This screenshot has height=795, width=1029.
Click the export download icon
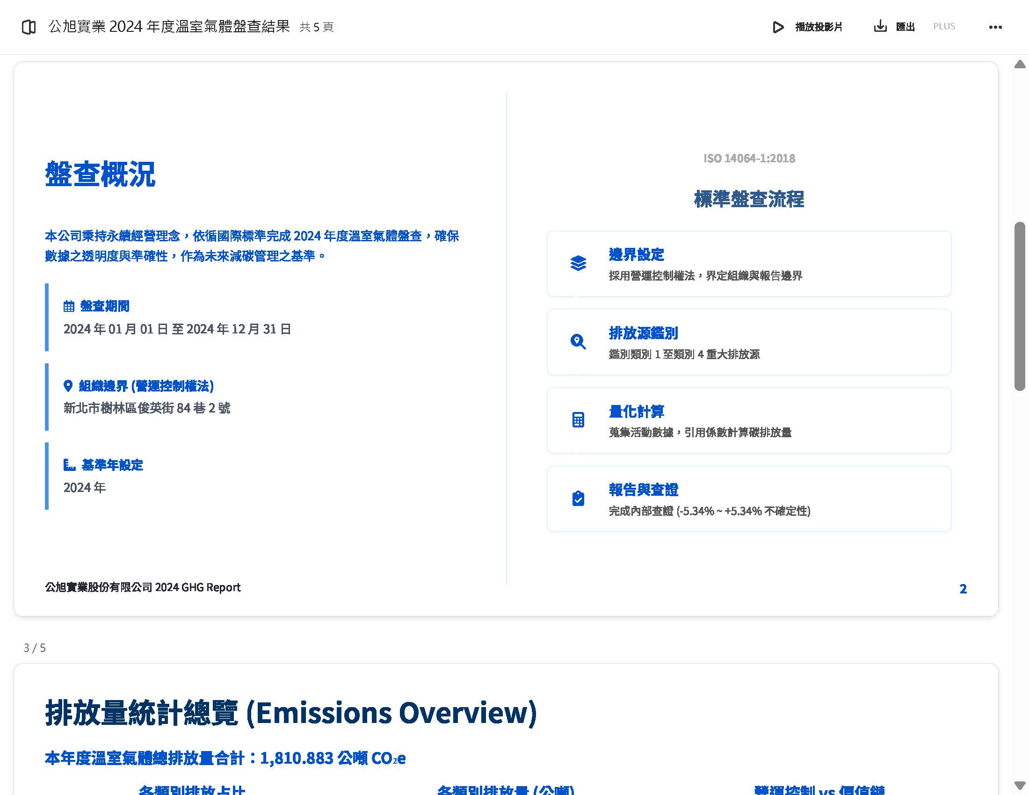tap(880, 26)
